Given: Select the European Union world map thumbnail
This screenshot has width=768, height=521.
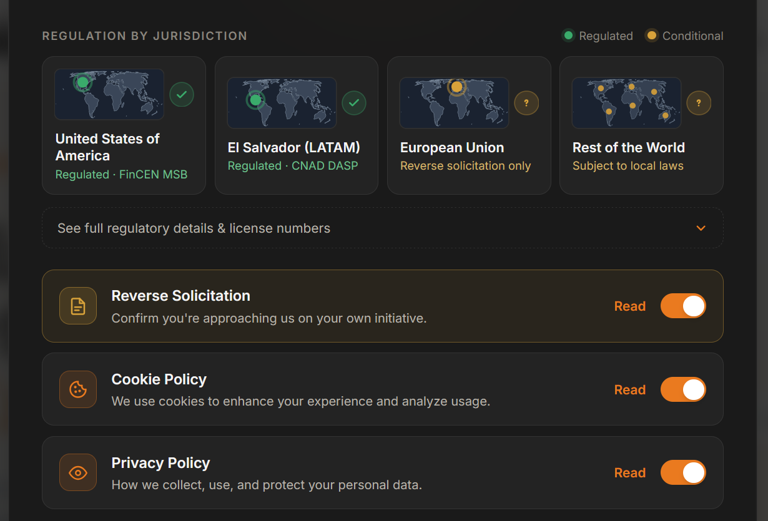Looking at the screenshot, I should (454, 103).
